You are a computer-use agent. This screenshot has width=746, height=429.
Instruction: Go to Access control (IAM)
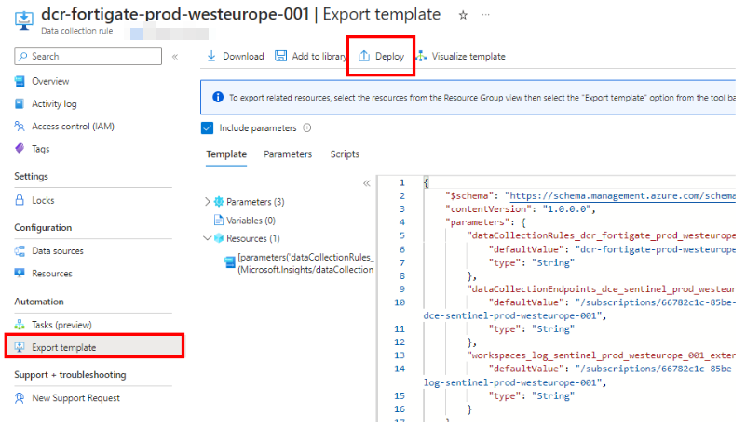point(73,127)
